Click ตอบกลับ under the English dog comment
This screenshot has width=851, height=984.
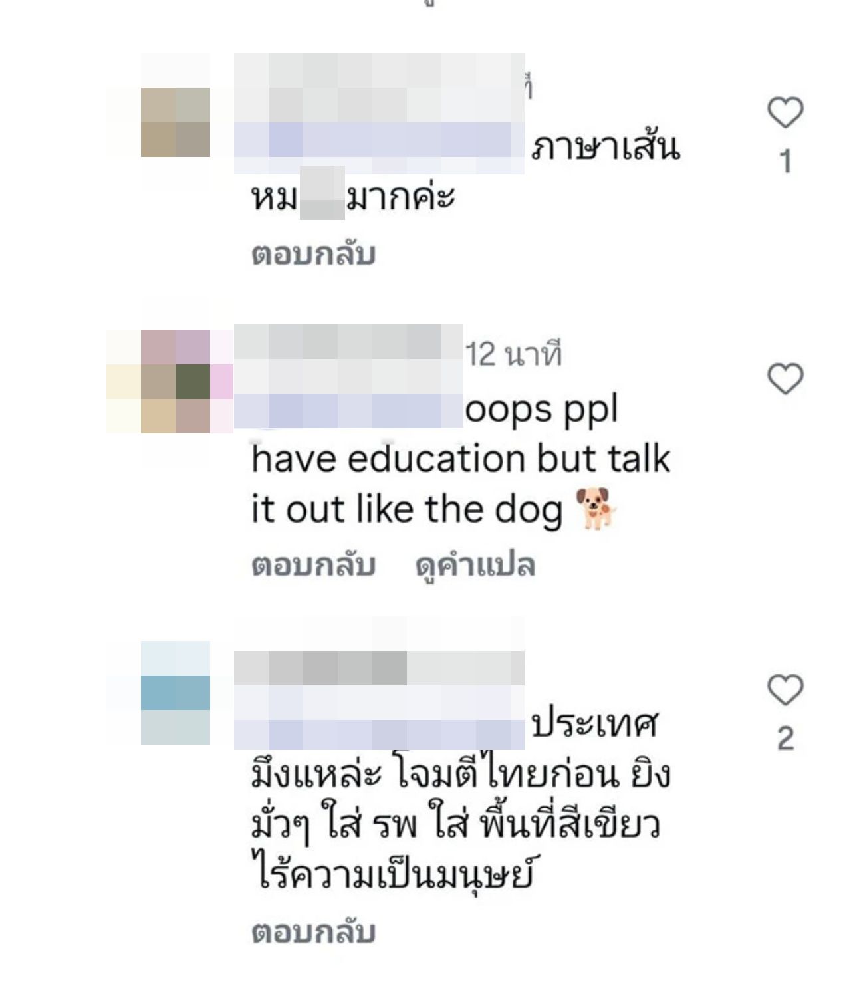314,565
